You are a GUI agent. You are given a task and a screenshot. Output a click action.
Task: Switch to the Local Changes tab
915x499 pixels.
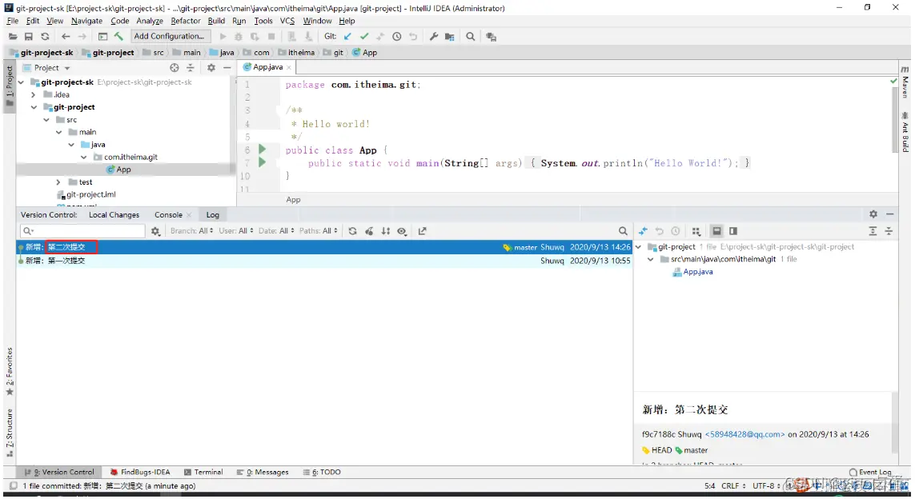(x=114, y=215)
